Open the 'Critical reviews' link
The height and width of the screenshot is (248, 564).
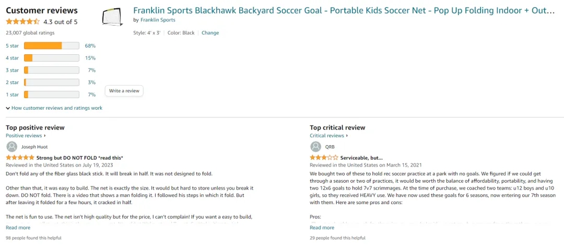pos(327,136)
